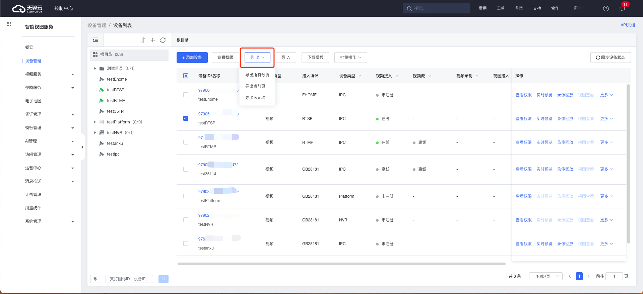The height and width of the screenshot is (294, 643).
Task: Select 导出所有分页 menu option
Action: [x=257, y=75]
